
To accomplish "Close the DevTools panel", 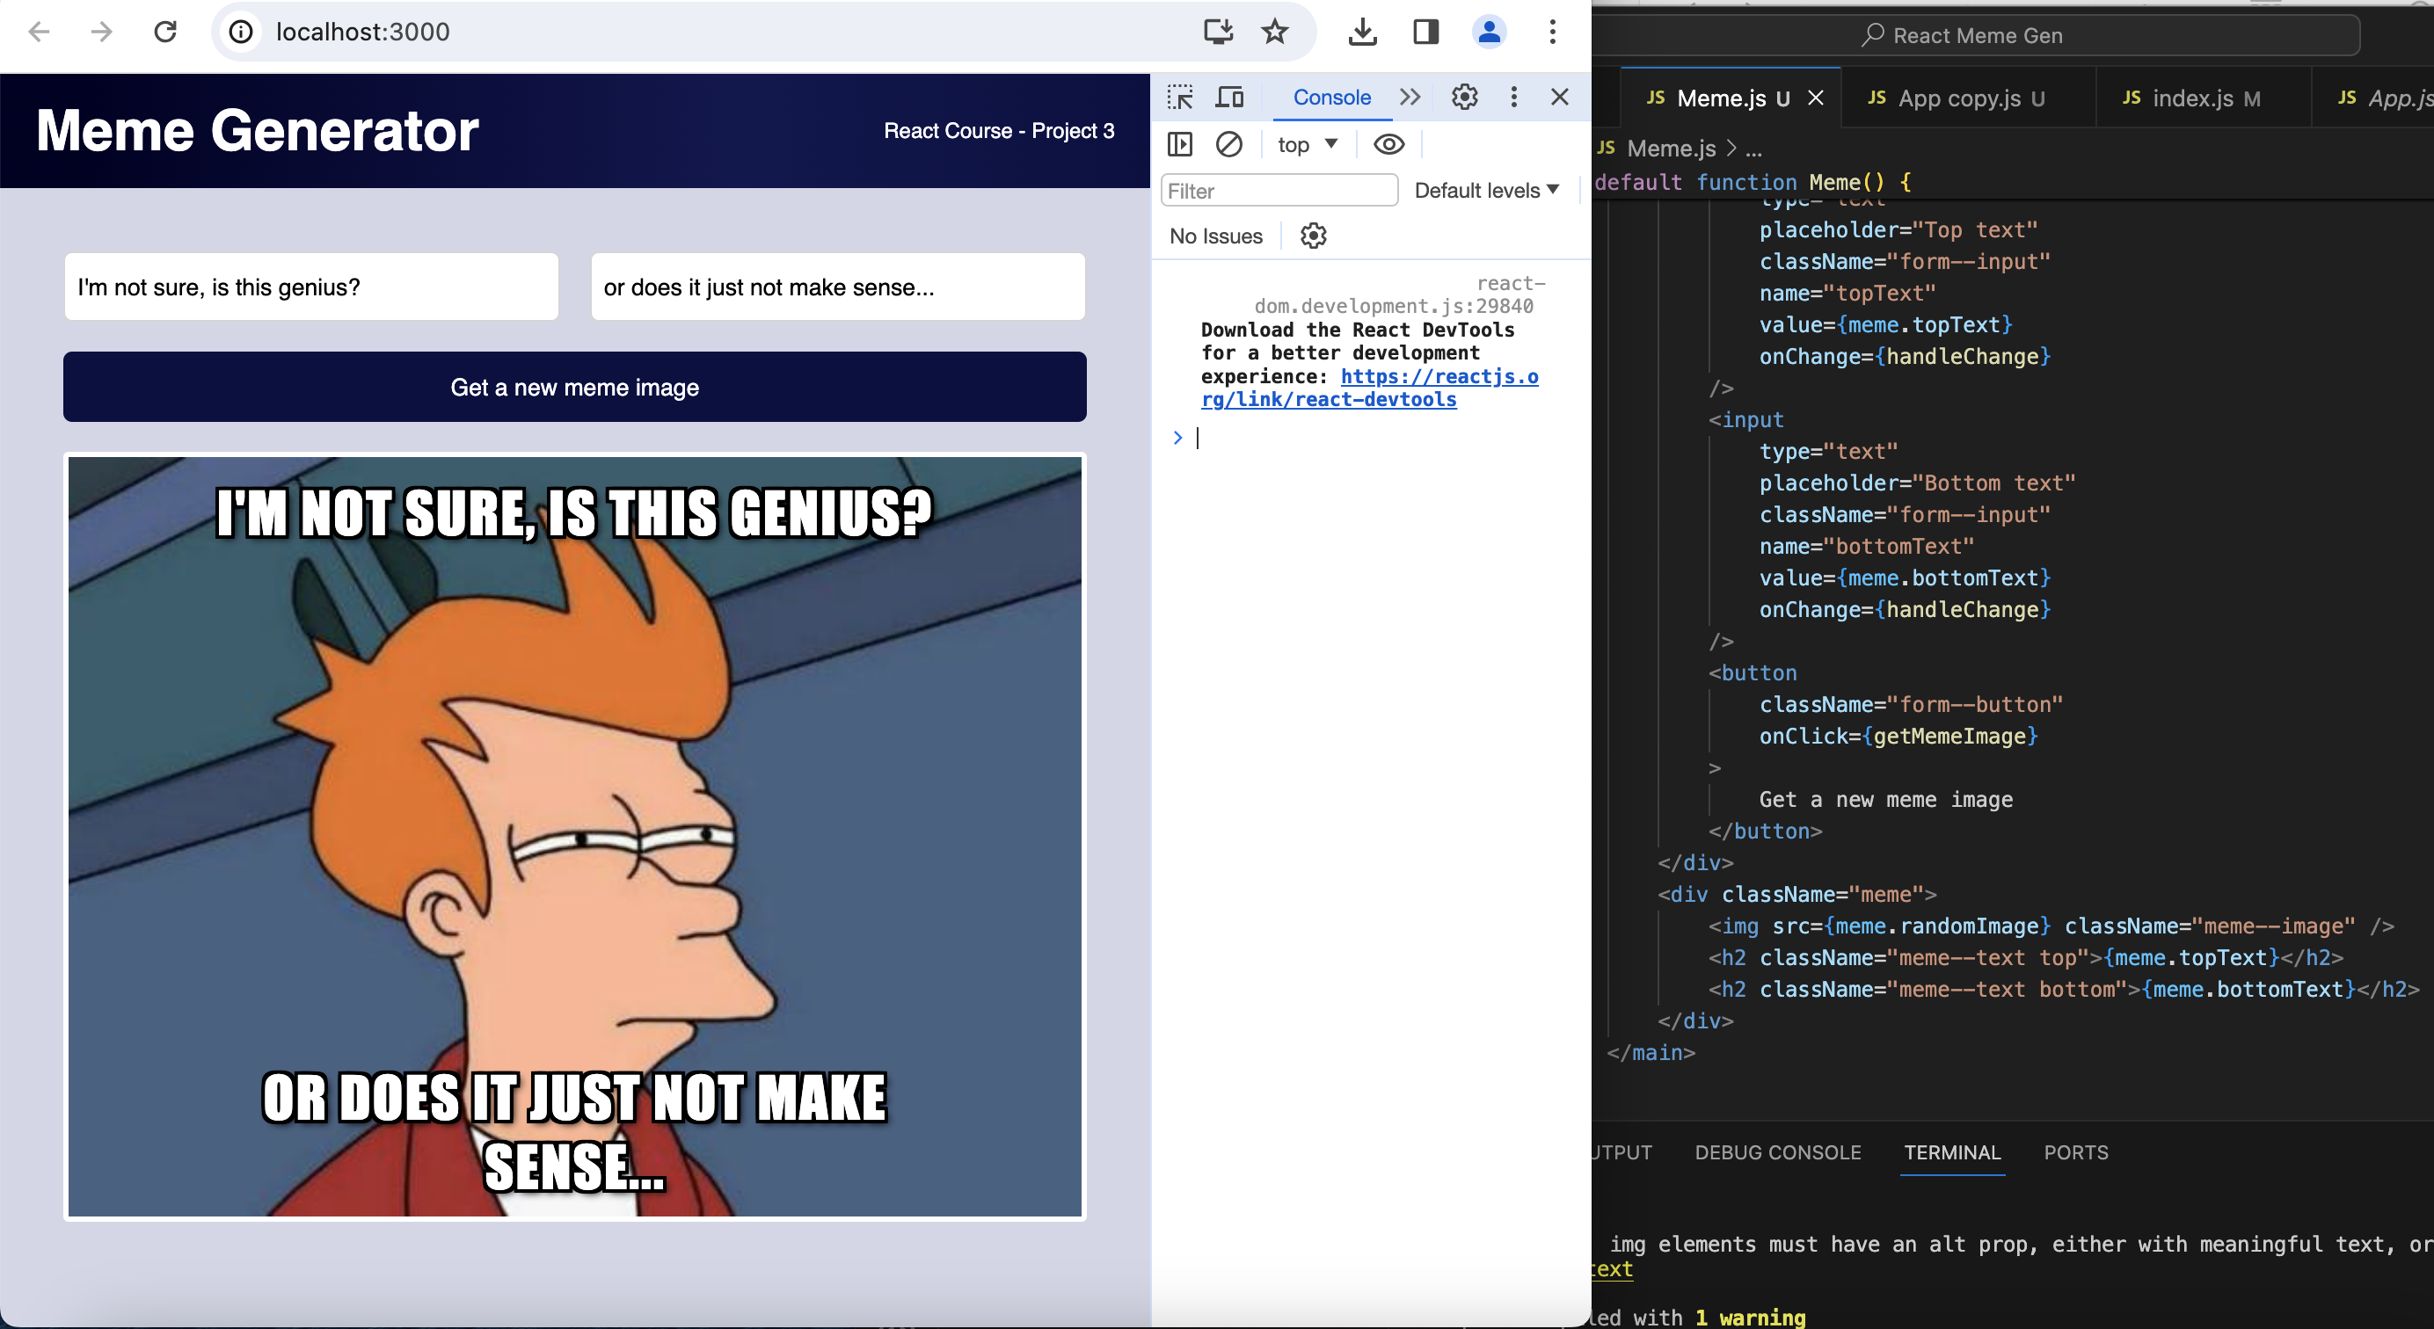I will (1560, 98).
